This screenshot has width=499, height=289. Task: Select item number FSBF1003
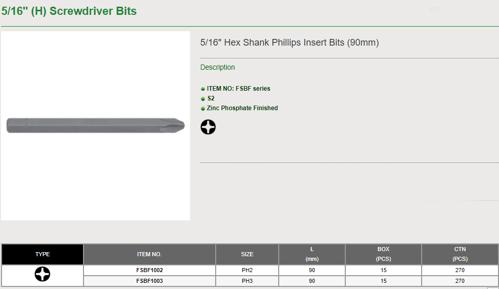[150, 281]
